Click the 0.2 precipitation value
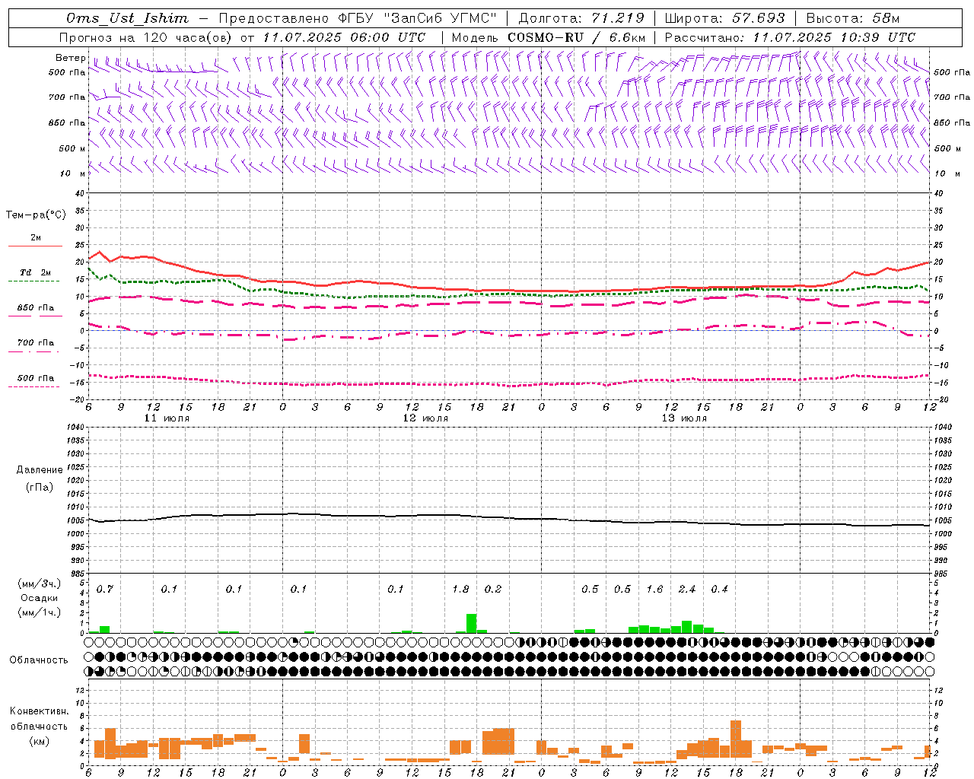The width and height of the screenshot is (974, 779). tap(493, 590)
